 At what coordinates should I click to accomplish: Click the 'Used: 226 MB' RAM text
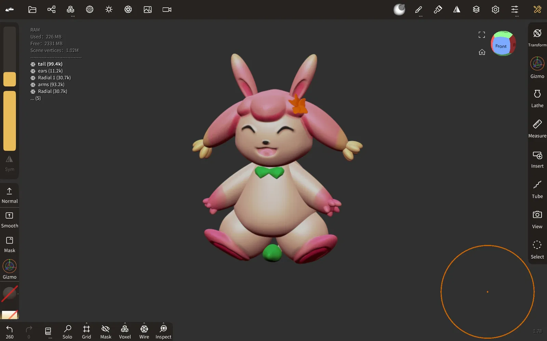pyautogui.click(x=46, y=37)
